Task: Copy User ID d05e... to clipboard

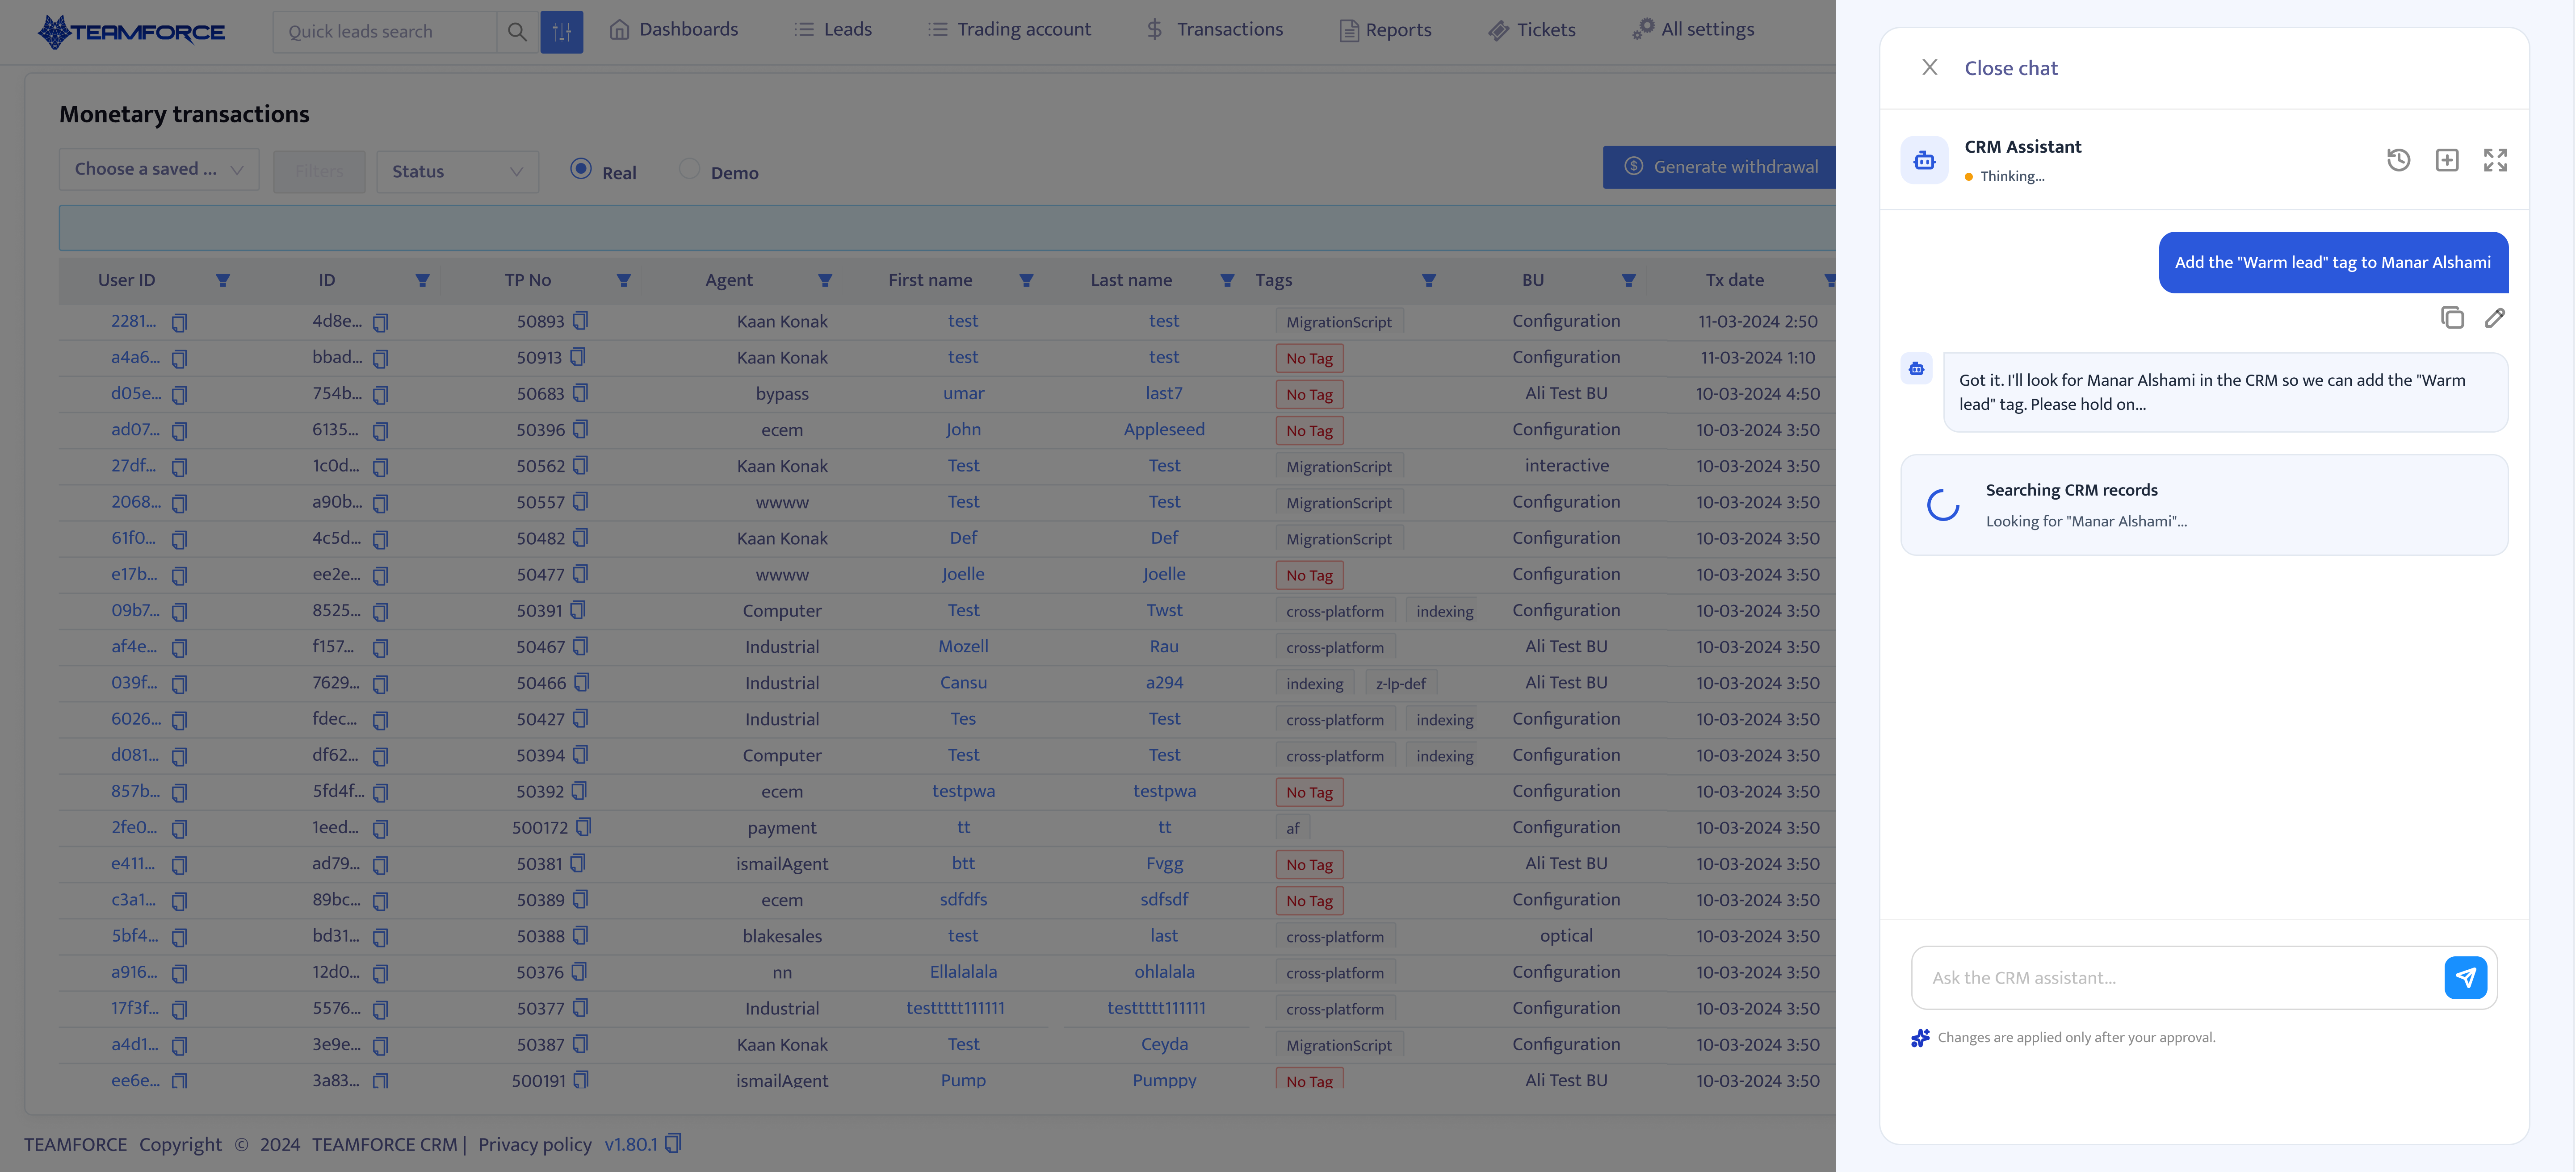Action: (x=179, y=395)
